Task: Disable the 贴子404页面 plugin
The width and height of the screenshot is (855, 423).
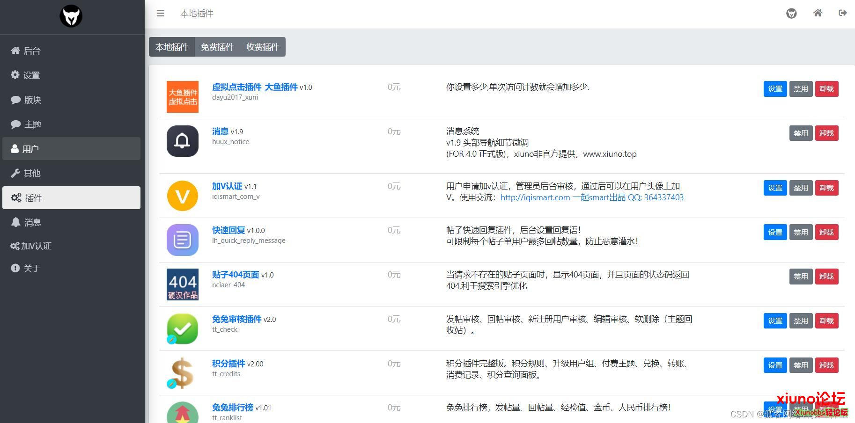Action: click(x=801, y=277)
